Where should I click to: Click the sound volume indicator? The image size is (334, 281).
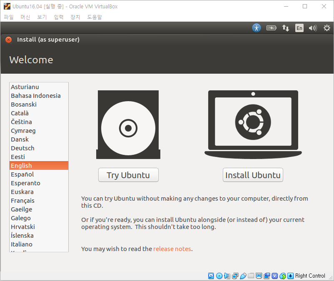pos(313,28)
